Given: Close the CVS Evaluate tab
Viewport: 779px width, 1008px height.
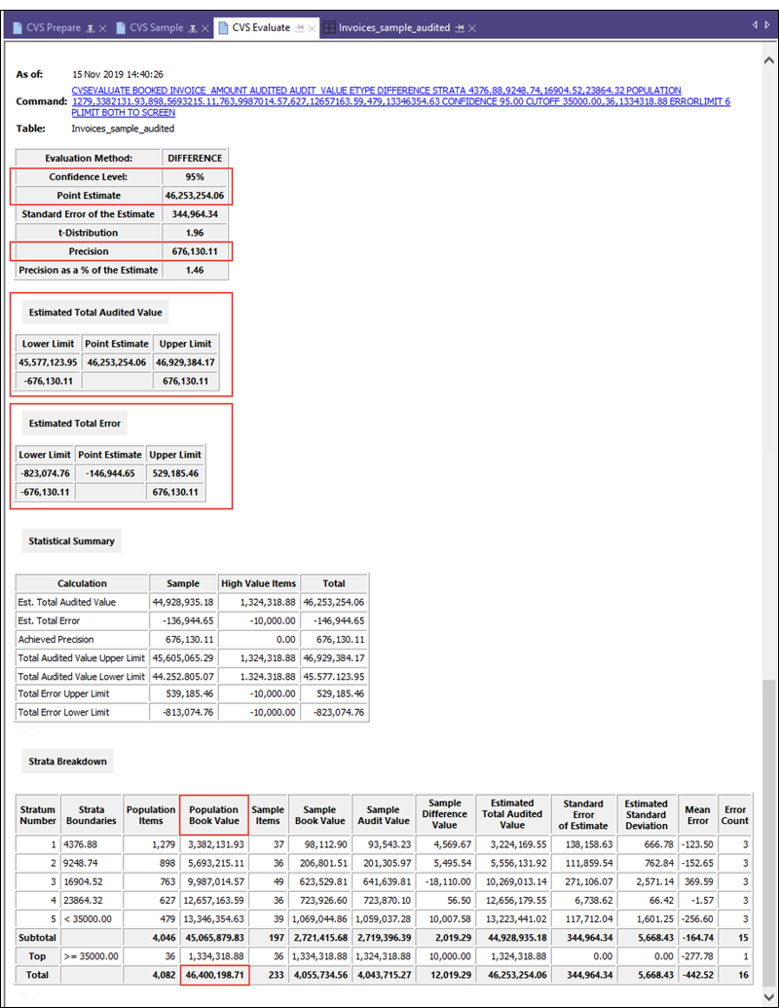Looking at the screenshot, I should tap(312, 29).
